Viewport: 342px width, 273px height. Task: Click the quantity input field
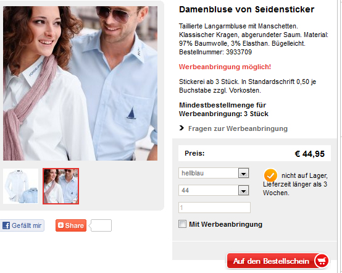tap(214, 208)
